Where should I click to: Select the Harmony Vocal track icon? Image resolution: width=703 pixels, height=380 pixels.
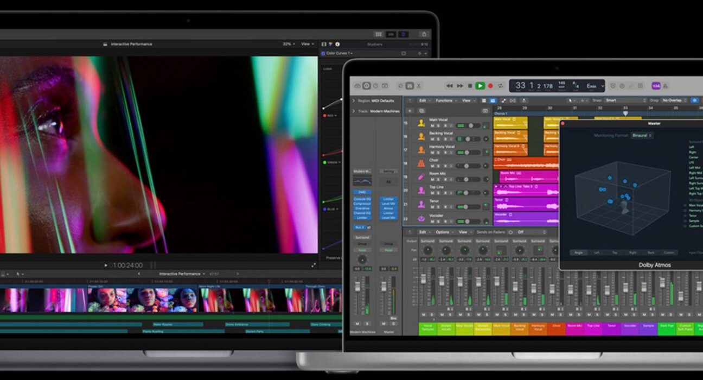tap(421, 150)
